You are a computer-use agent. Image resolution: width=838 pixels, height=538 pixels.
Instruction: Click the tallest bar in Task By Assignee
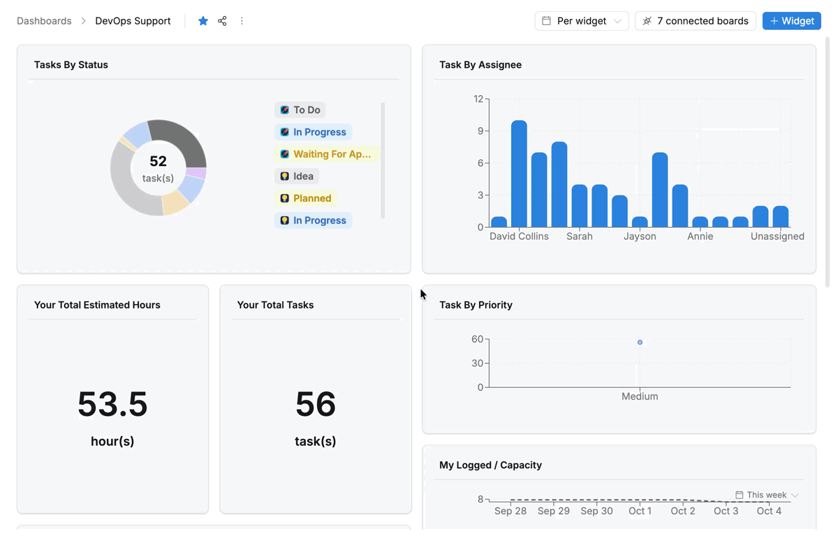[x=519, y=174]
